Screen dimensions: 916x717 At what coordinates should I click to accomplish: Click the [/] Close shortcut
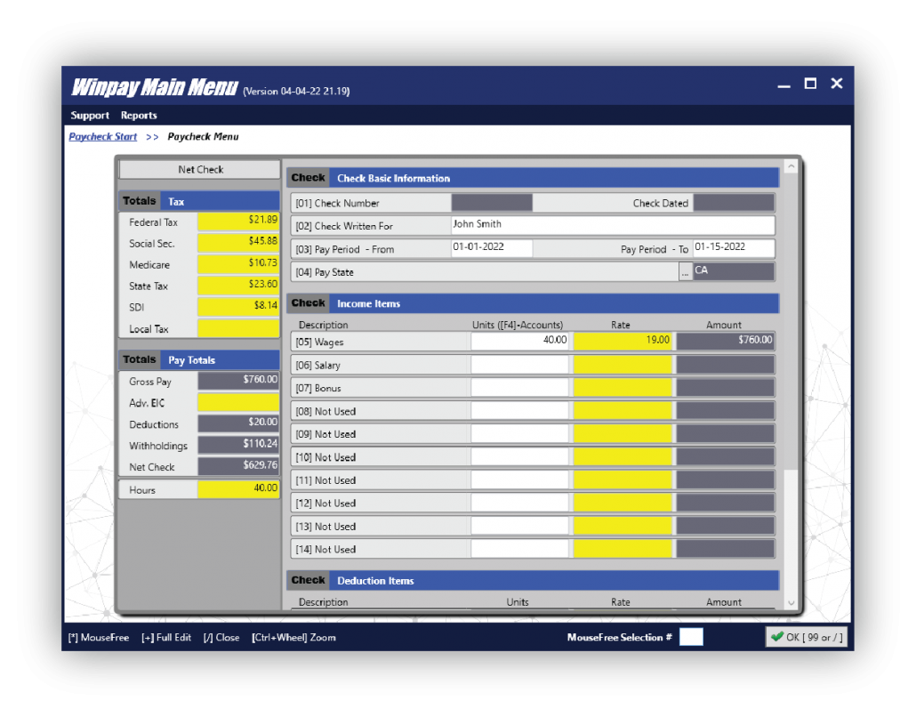(221, 638)
